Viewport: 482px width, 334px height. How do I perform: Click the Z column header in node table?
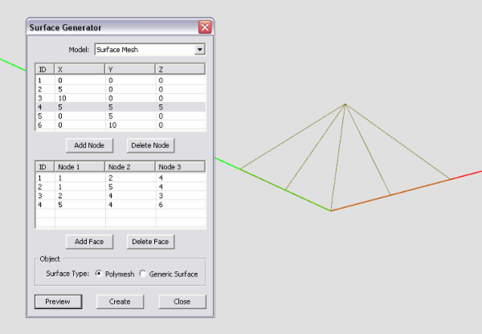180,69
